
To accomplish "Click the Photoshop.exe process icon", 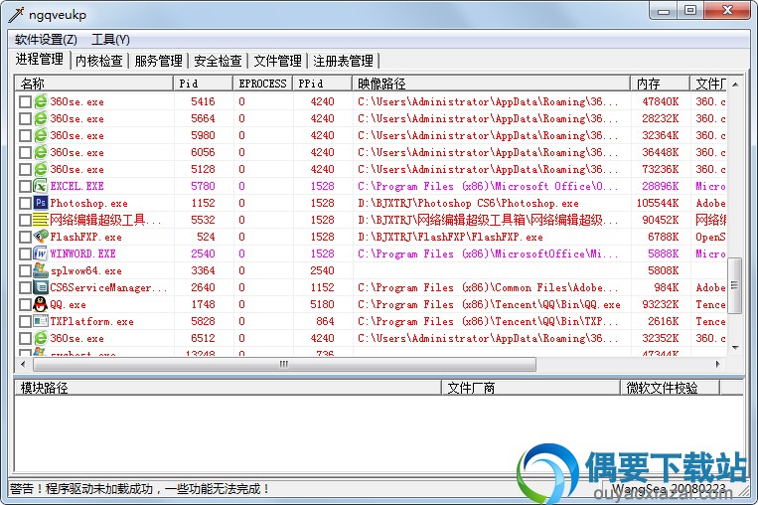I will (41, 203).
